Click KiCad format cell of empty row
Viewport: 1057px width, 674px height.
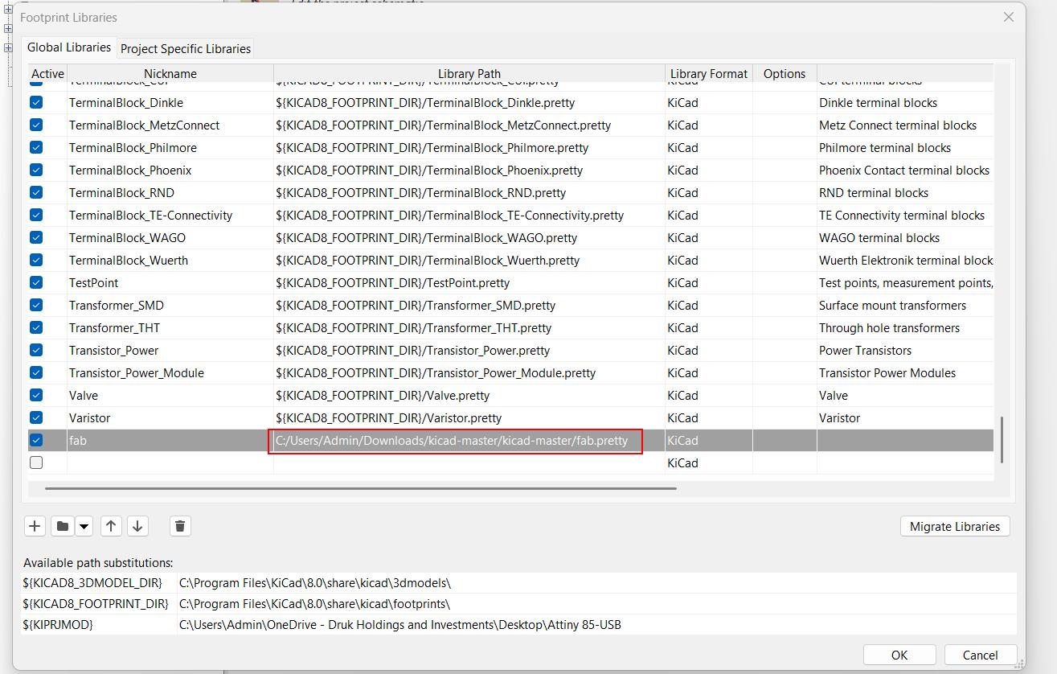pos(709,462)
